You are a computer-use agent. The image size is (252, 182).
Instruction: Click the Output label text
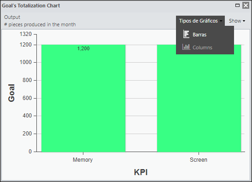coord(12,17)
